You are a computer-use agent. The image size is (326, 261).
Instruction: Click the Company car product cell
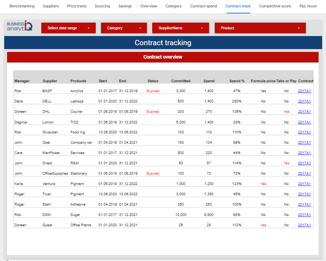[x=81, y=142]
